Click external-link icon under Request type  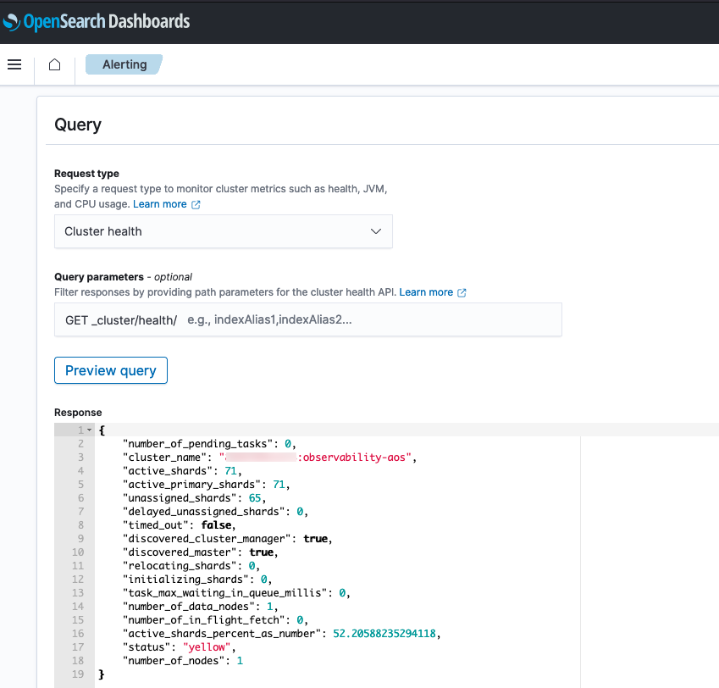coord(196,204)
